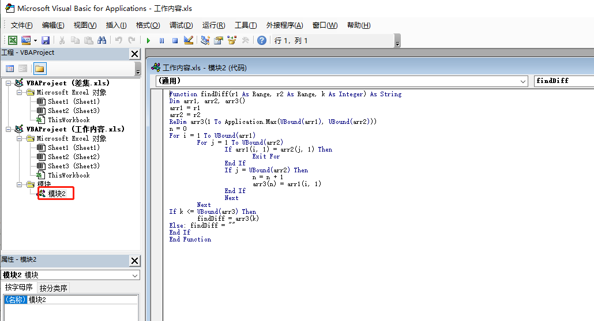Open Toolbox icon on toolbar
Screen dimensions: 594x321
coord(245,40)
